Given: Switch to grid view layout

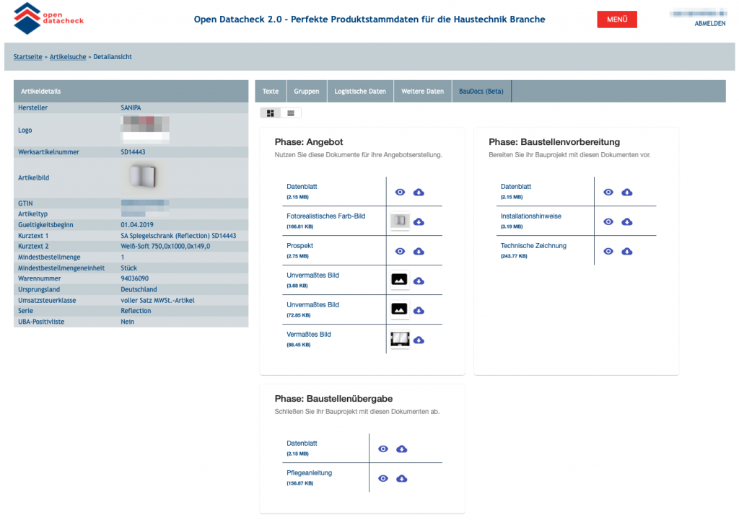Looking at the screenshot, I should click(271, 113).
